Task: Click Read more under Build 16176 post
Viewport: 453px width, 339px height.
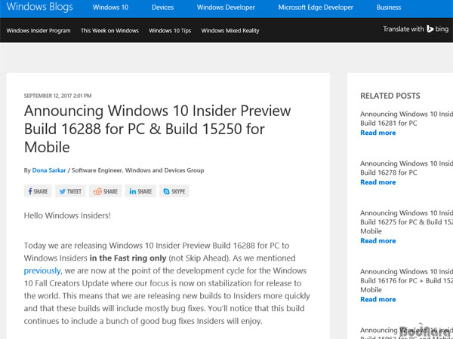Action: tap(378, 299)
